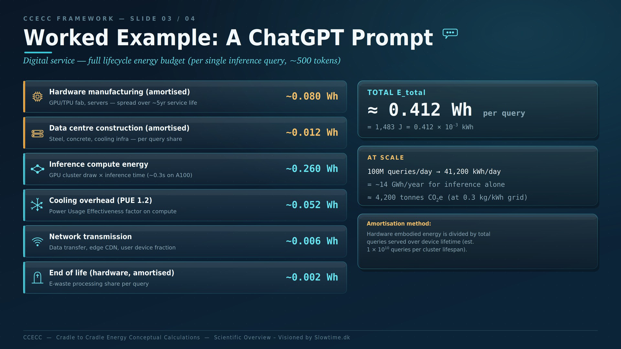Click the Cooling overhead (PUE 1.2) row title
The width and height of the screenshot is (621, 349).
(x=101, y=200)
